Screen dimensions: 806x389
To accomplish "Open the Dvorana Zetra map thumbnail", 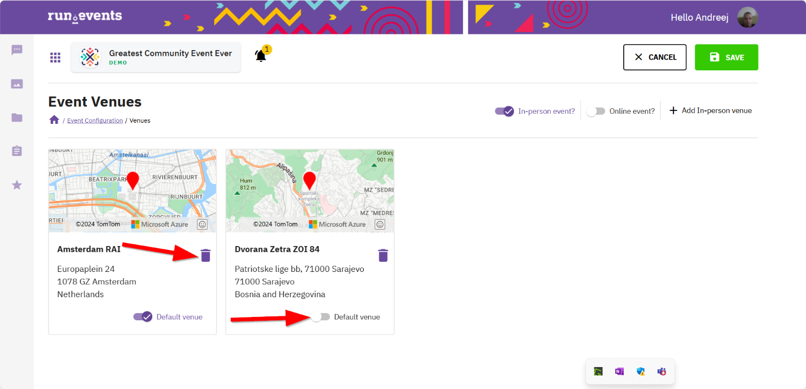I will pyautogui.click(x=310, y=191).
